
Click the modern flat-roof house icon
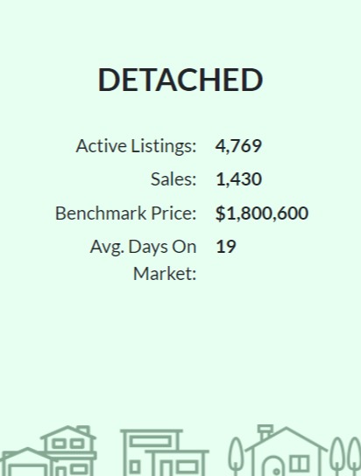coord(164,452)
